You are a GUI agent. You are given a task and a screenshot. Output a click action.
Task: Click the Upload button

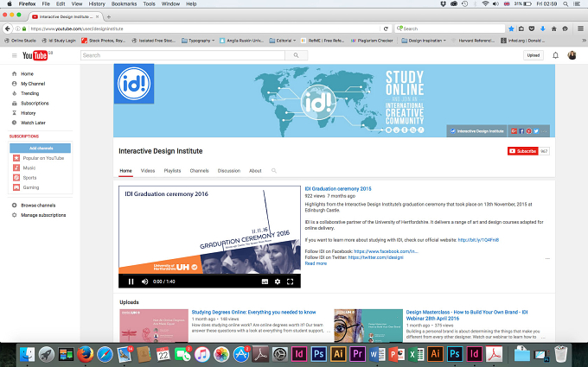(x=534, y=55)
